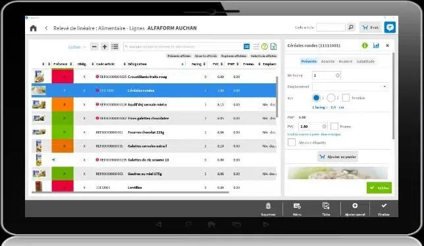This screenshot has width=424, height=246.
Task: Click the search bar above the table
Action: tap(183, 47)
